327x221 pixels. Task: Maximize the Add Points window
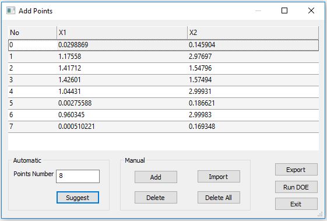(284, 10)
